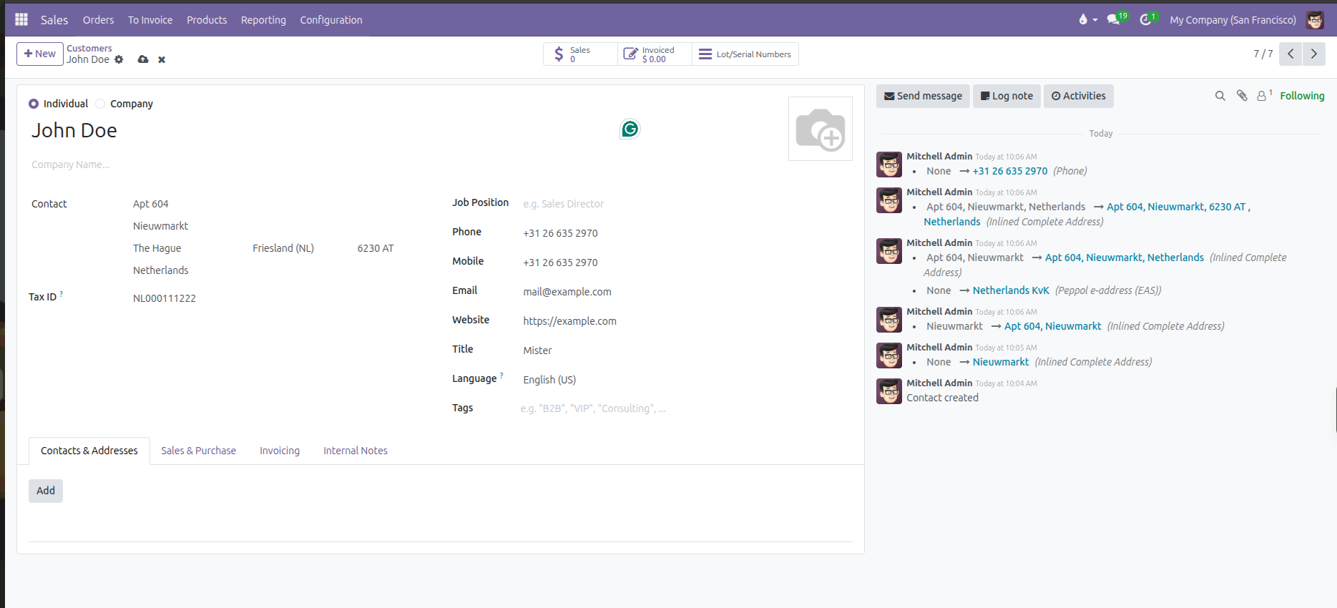Go to next record arrow
Image resolution: width=1337 pixels, height=608 pixels.
point(1314,54)
